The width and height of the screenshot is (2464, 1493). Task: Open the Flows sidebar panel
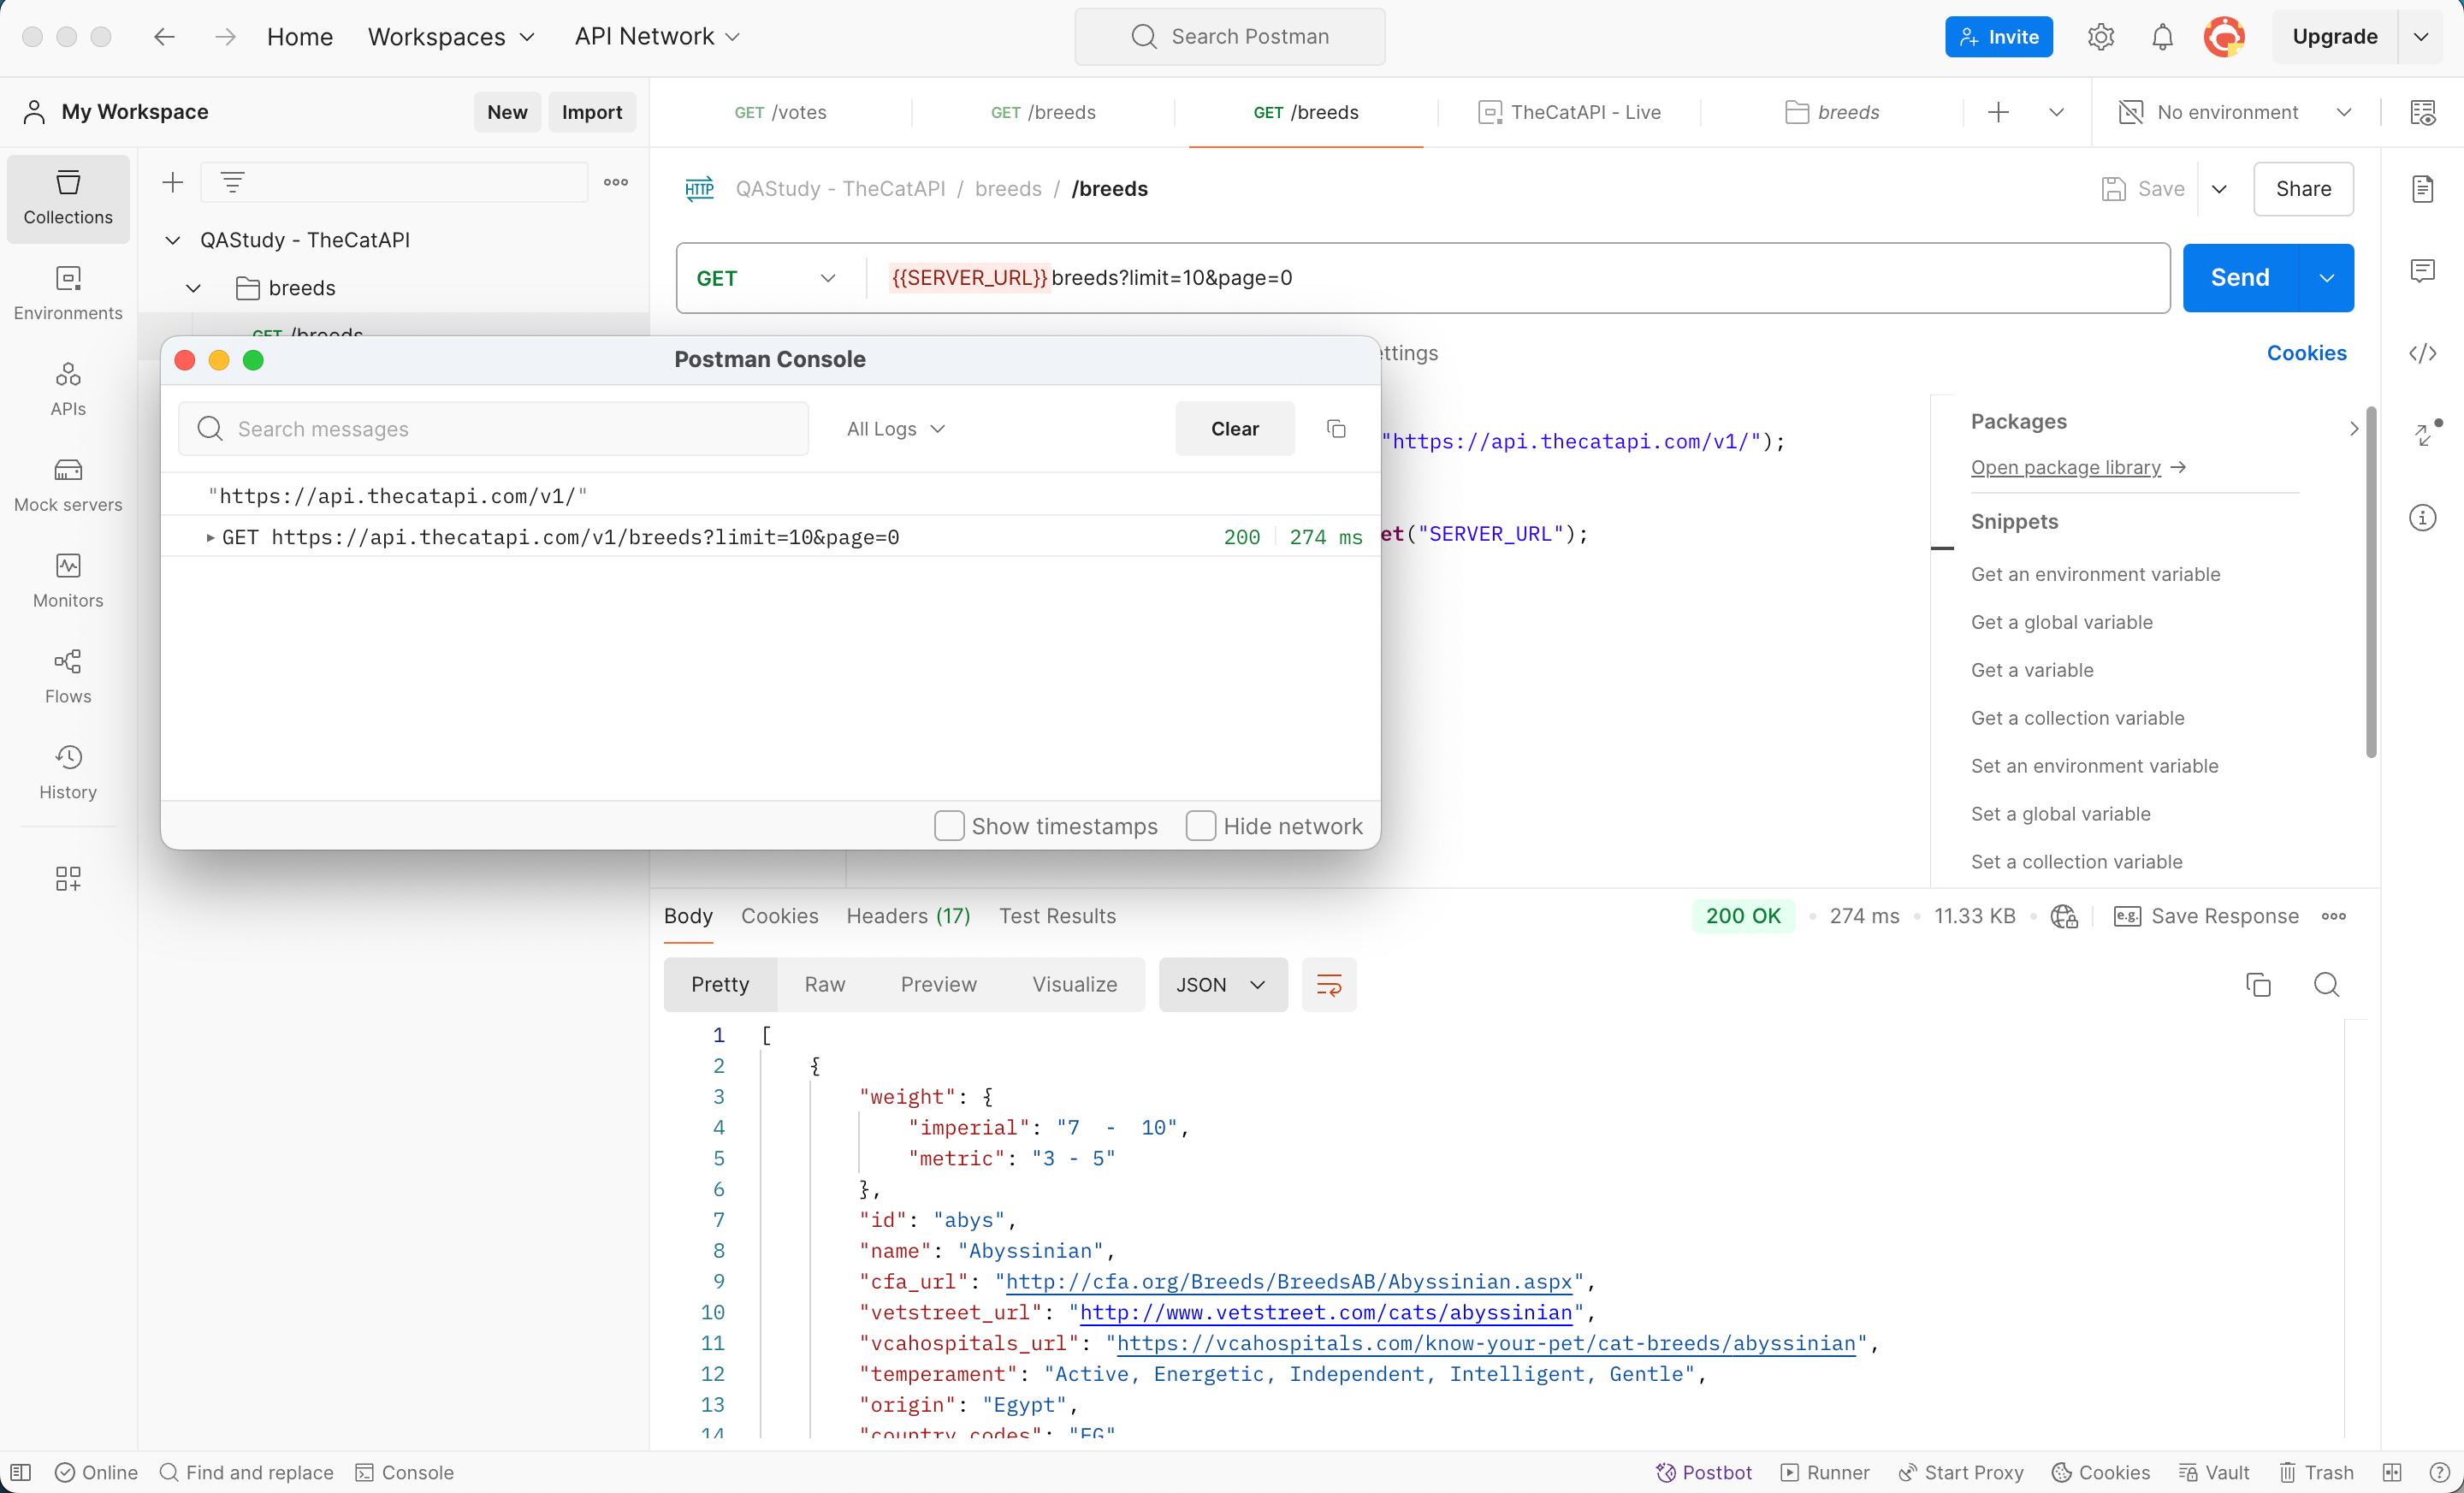[x=68, y=678]
